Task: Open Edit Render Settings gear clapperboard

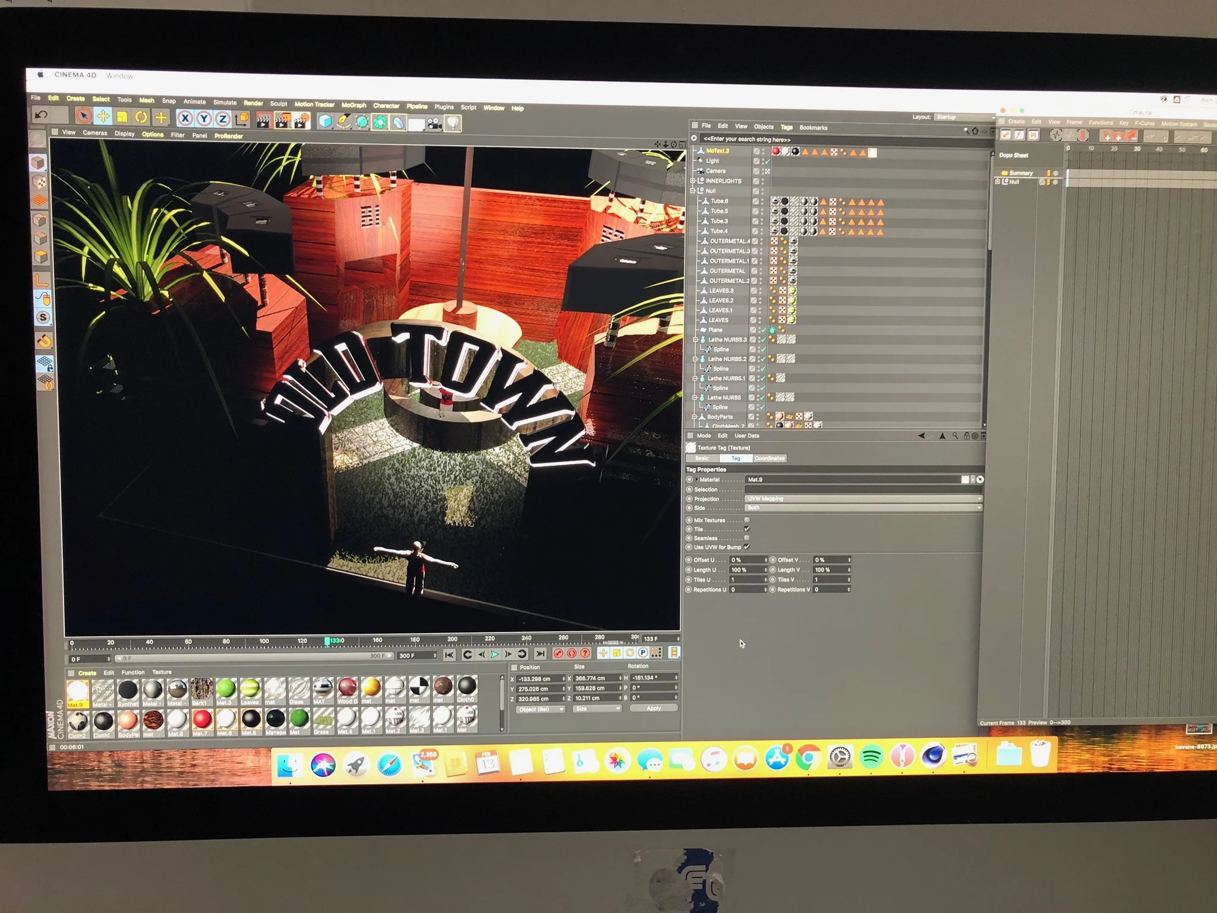Action: click(301, 121)
